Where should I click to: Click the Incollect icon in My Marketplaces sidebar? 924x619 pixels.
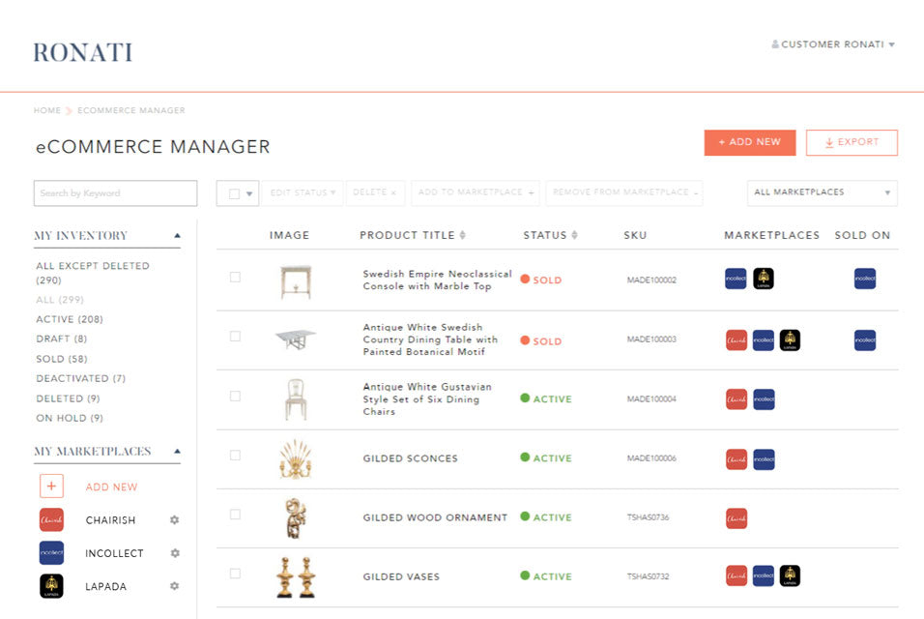pos(51,553)
